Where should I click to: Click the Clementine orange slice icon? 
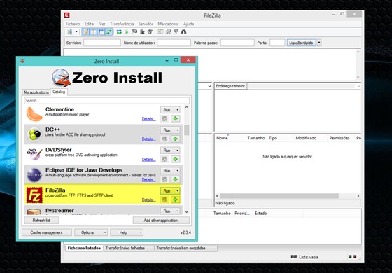(x=34, y=114)
